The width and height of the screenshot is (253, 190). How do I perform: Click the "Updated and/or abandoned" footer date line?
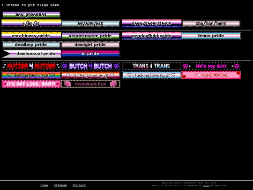pos(190,183)
